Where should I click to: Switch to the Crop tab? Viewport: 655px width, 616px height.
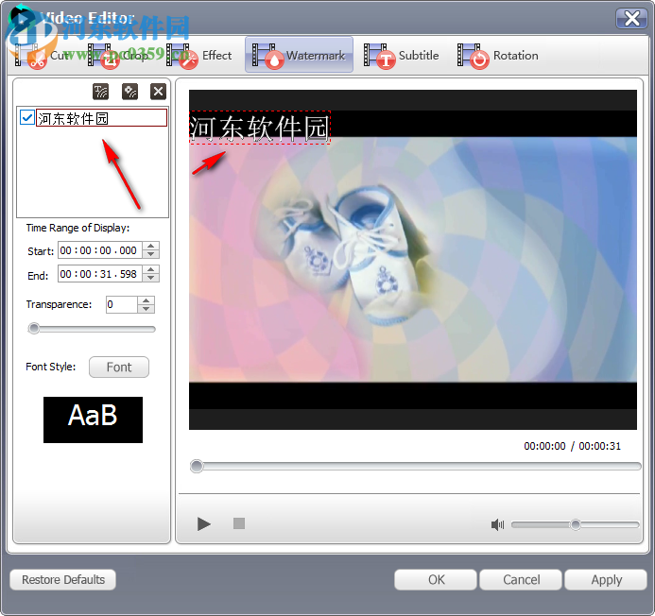(x=118, y=56)
